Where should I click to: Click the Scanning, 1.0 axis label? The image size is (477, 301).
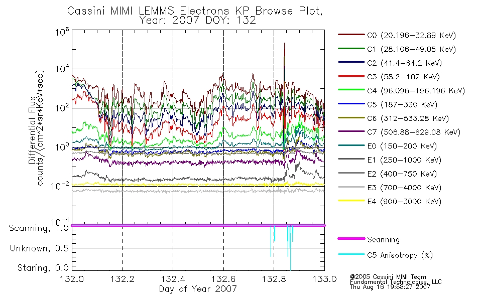coord(39,228)
